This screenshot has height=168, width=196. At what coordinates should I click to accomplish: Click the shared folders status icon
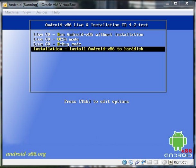(149, 162)
